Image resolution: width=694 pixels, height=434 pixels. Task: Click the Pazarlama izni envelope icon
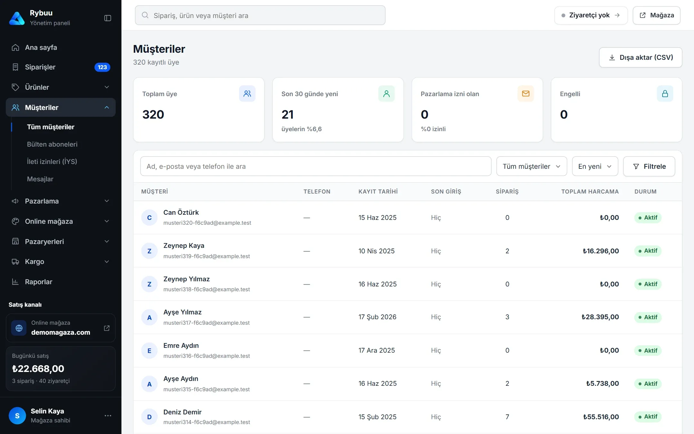[526, 94]
